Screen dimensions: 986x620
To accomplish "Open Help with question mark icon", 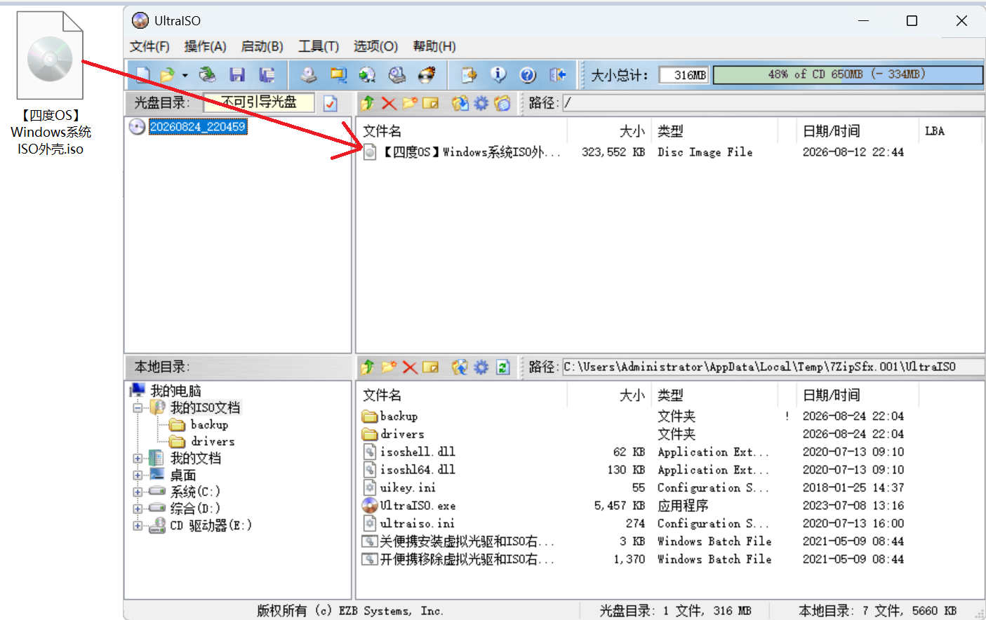I will point(528,75).
